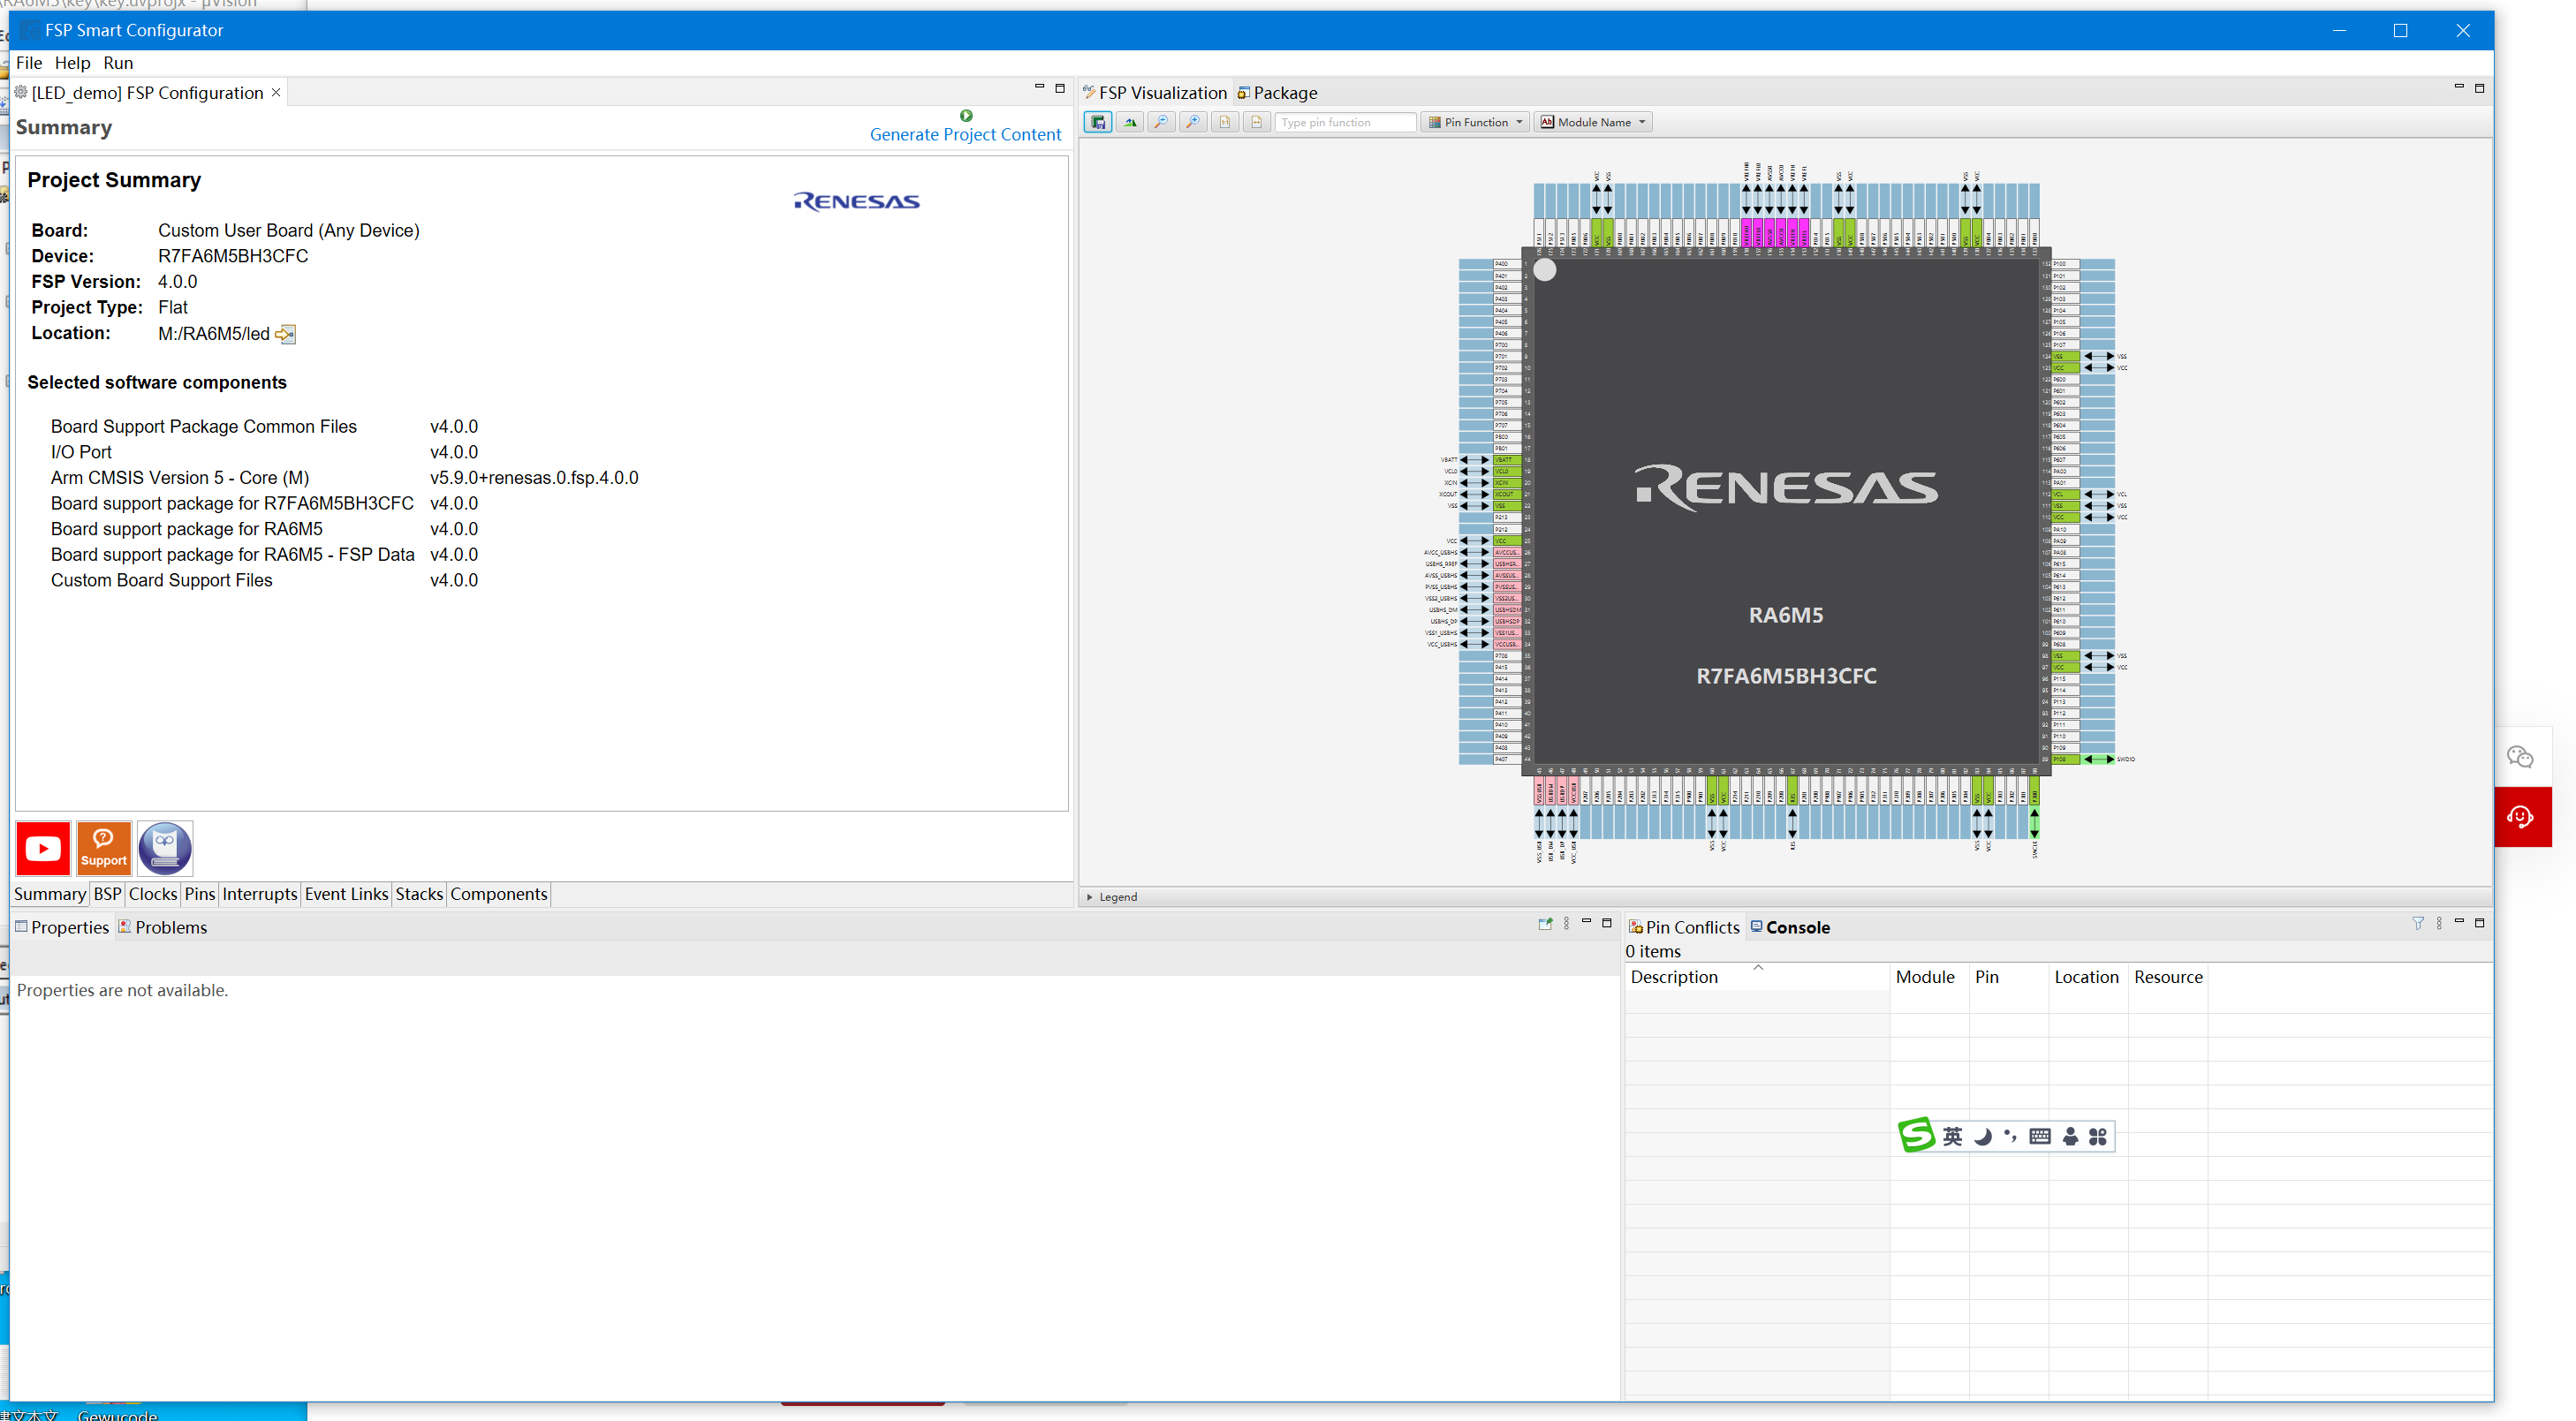Switch to the Interrupts tab
Screen dimensions: 2576x1421
tap(260, 894)
